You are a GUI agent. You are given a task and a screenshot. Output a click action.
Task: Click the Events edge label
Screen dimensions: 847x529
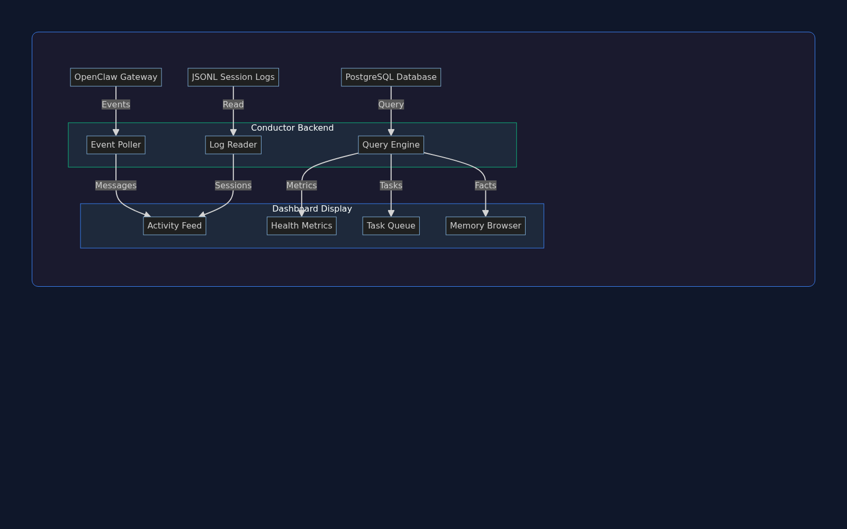116,105
